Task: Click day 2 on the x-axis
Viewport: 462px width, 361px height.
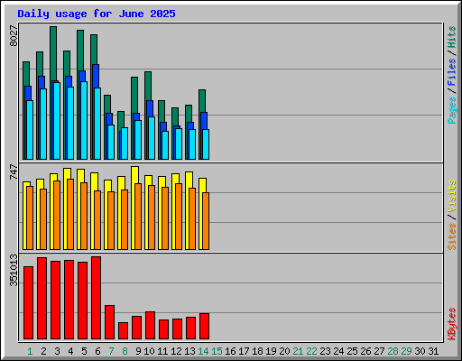Action: click(43, 351)
